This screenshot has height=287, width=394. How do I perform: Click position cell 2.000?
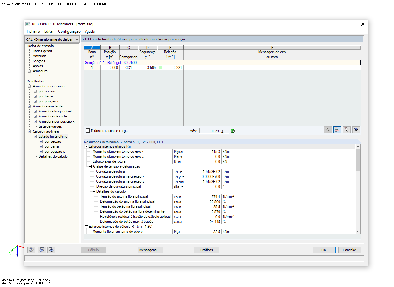coord(110,67)
